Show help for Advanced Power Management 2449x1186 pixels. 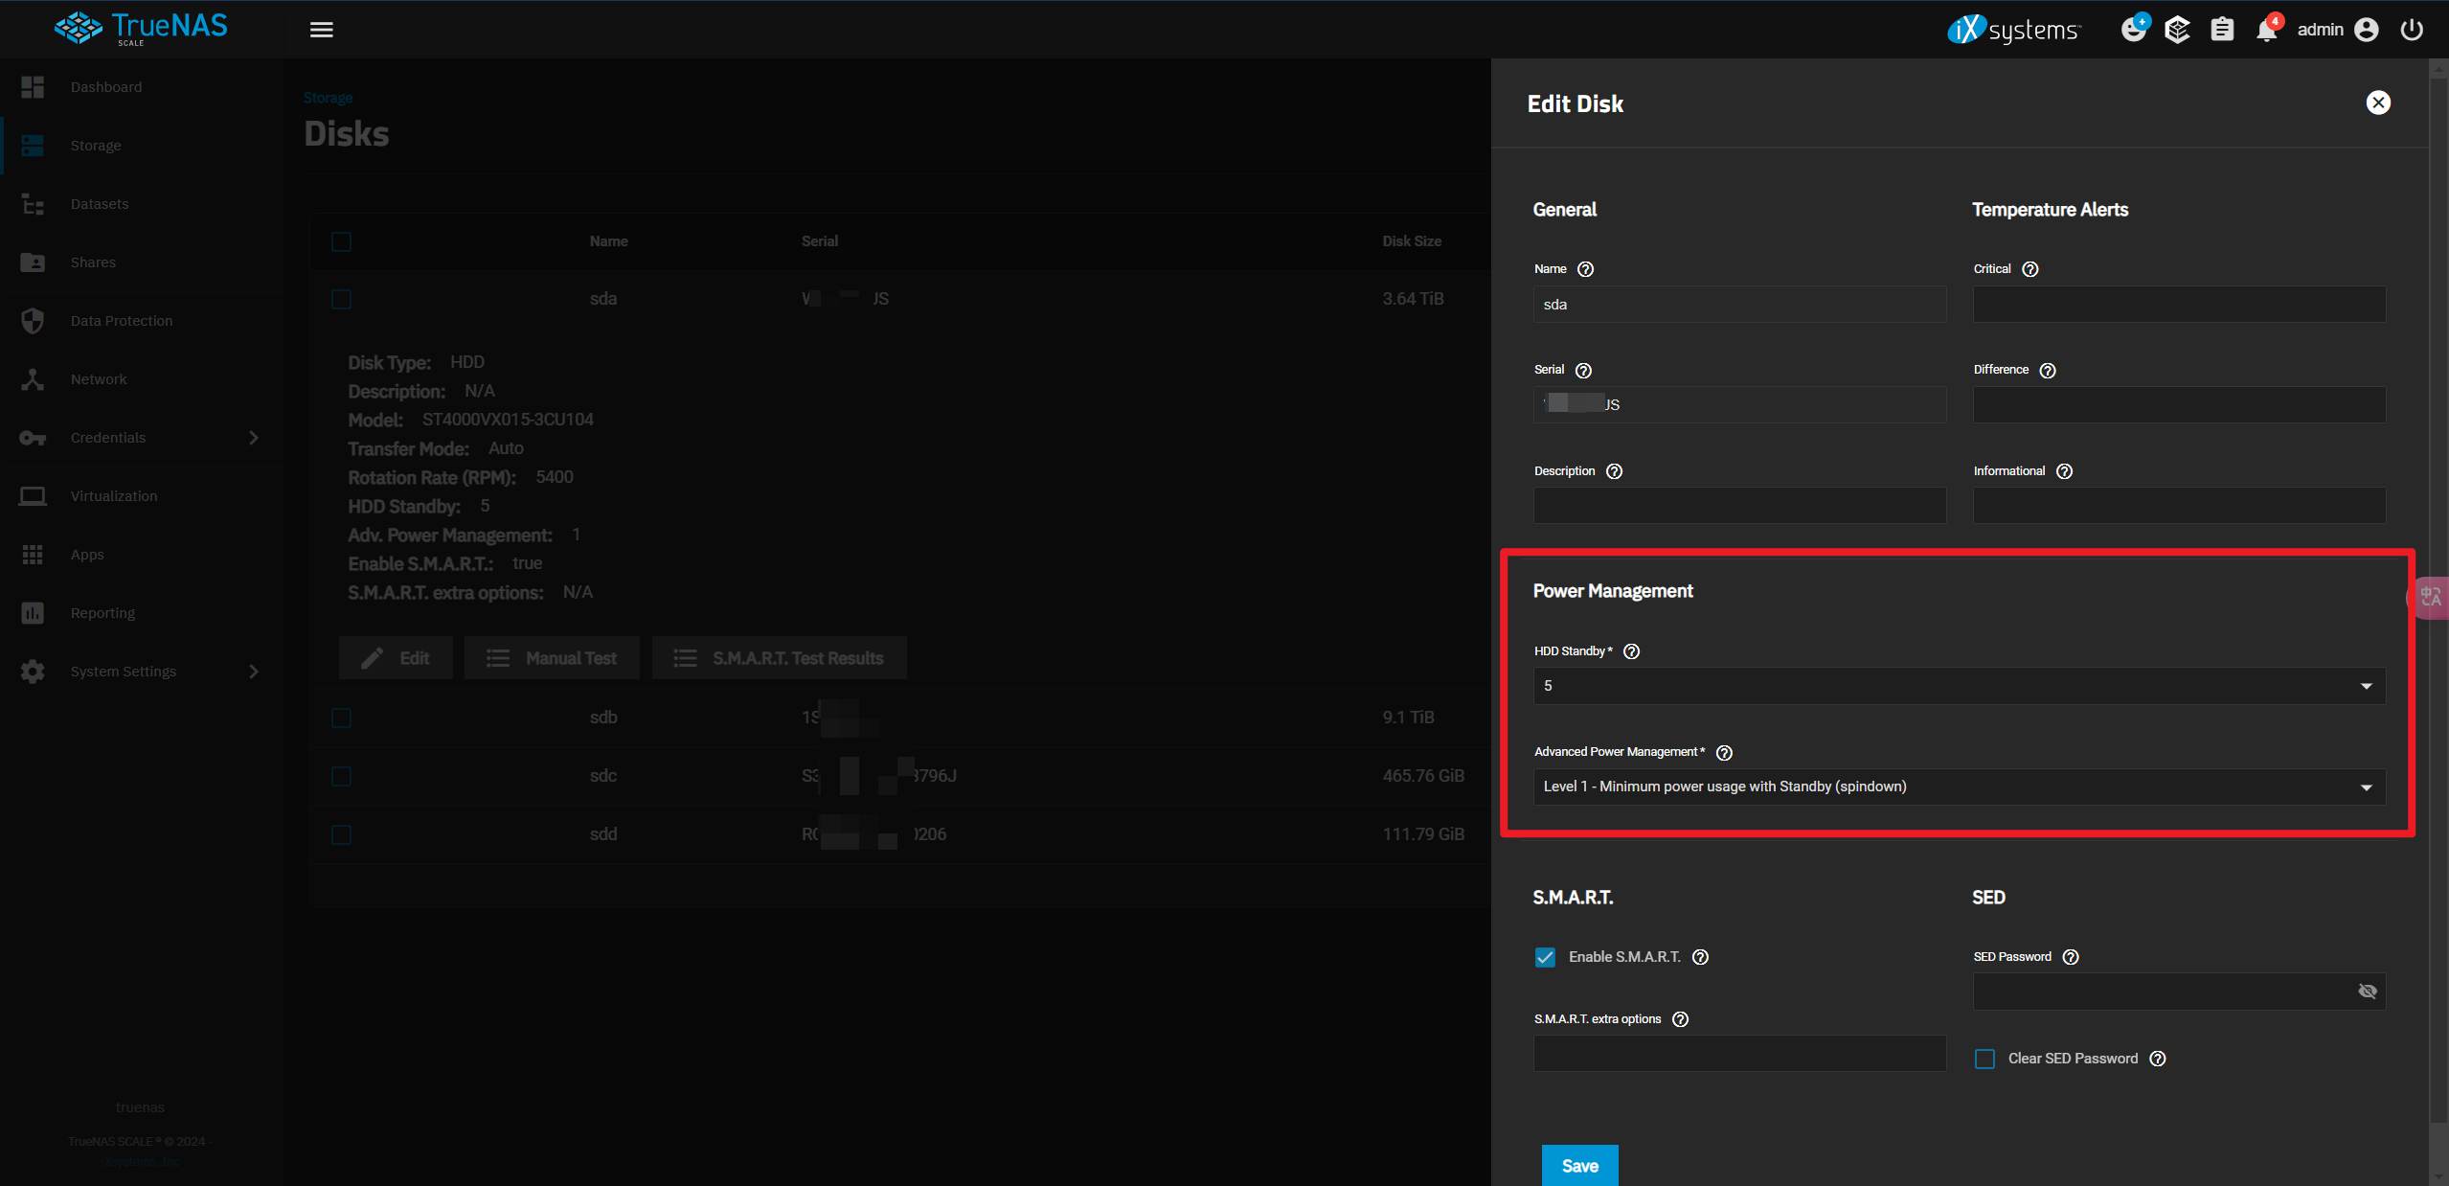[1725, 753]
